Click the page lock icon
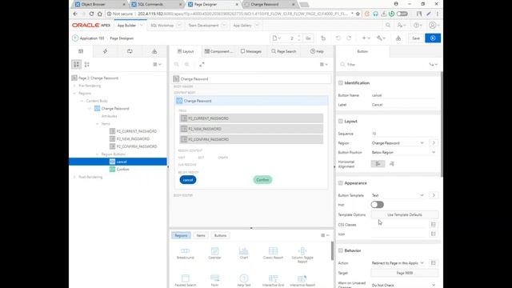 click(323, 38)
